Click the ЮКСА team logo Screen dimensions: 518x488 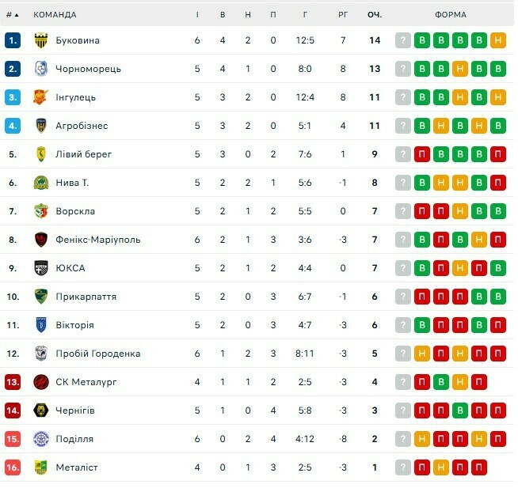click(41, 268)
